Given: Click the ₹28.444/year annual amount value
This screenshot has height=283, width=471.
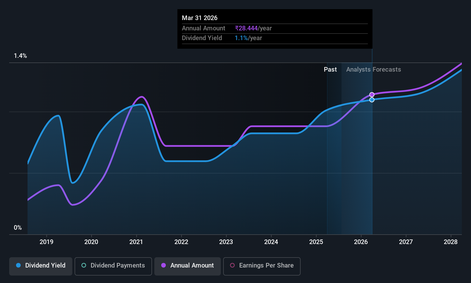Looking at the screenshot, I should click(x=253, y=28).
